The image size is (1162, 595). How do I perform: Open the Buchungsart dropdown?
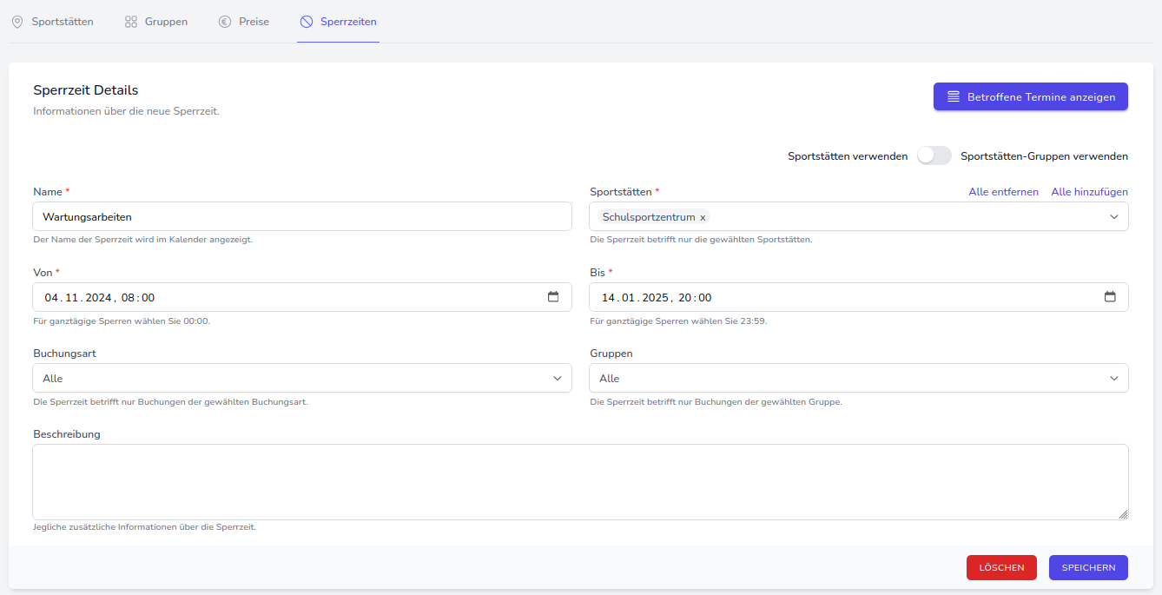302,379
